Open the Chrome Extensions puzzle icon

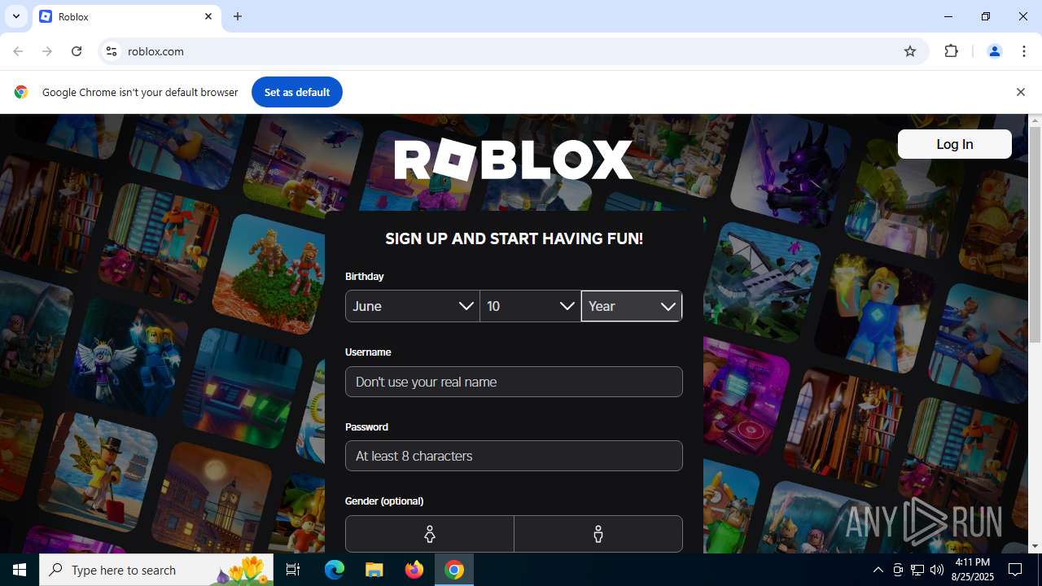951,51
